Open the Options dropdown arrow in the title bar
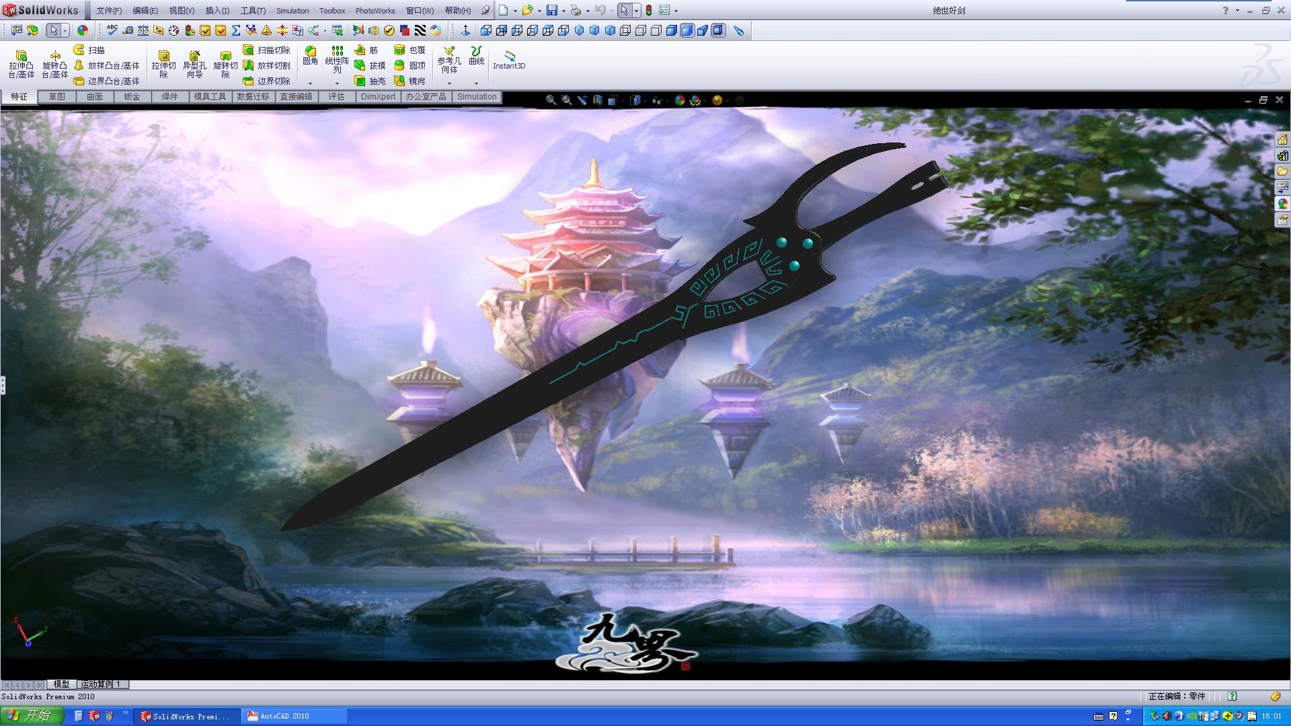1291x726 pixels. tap(676, 11)
